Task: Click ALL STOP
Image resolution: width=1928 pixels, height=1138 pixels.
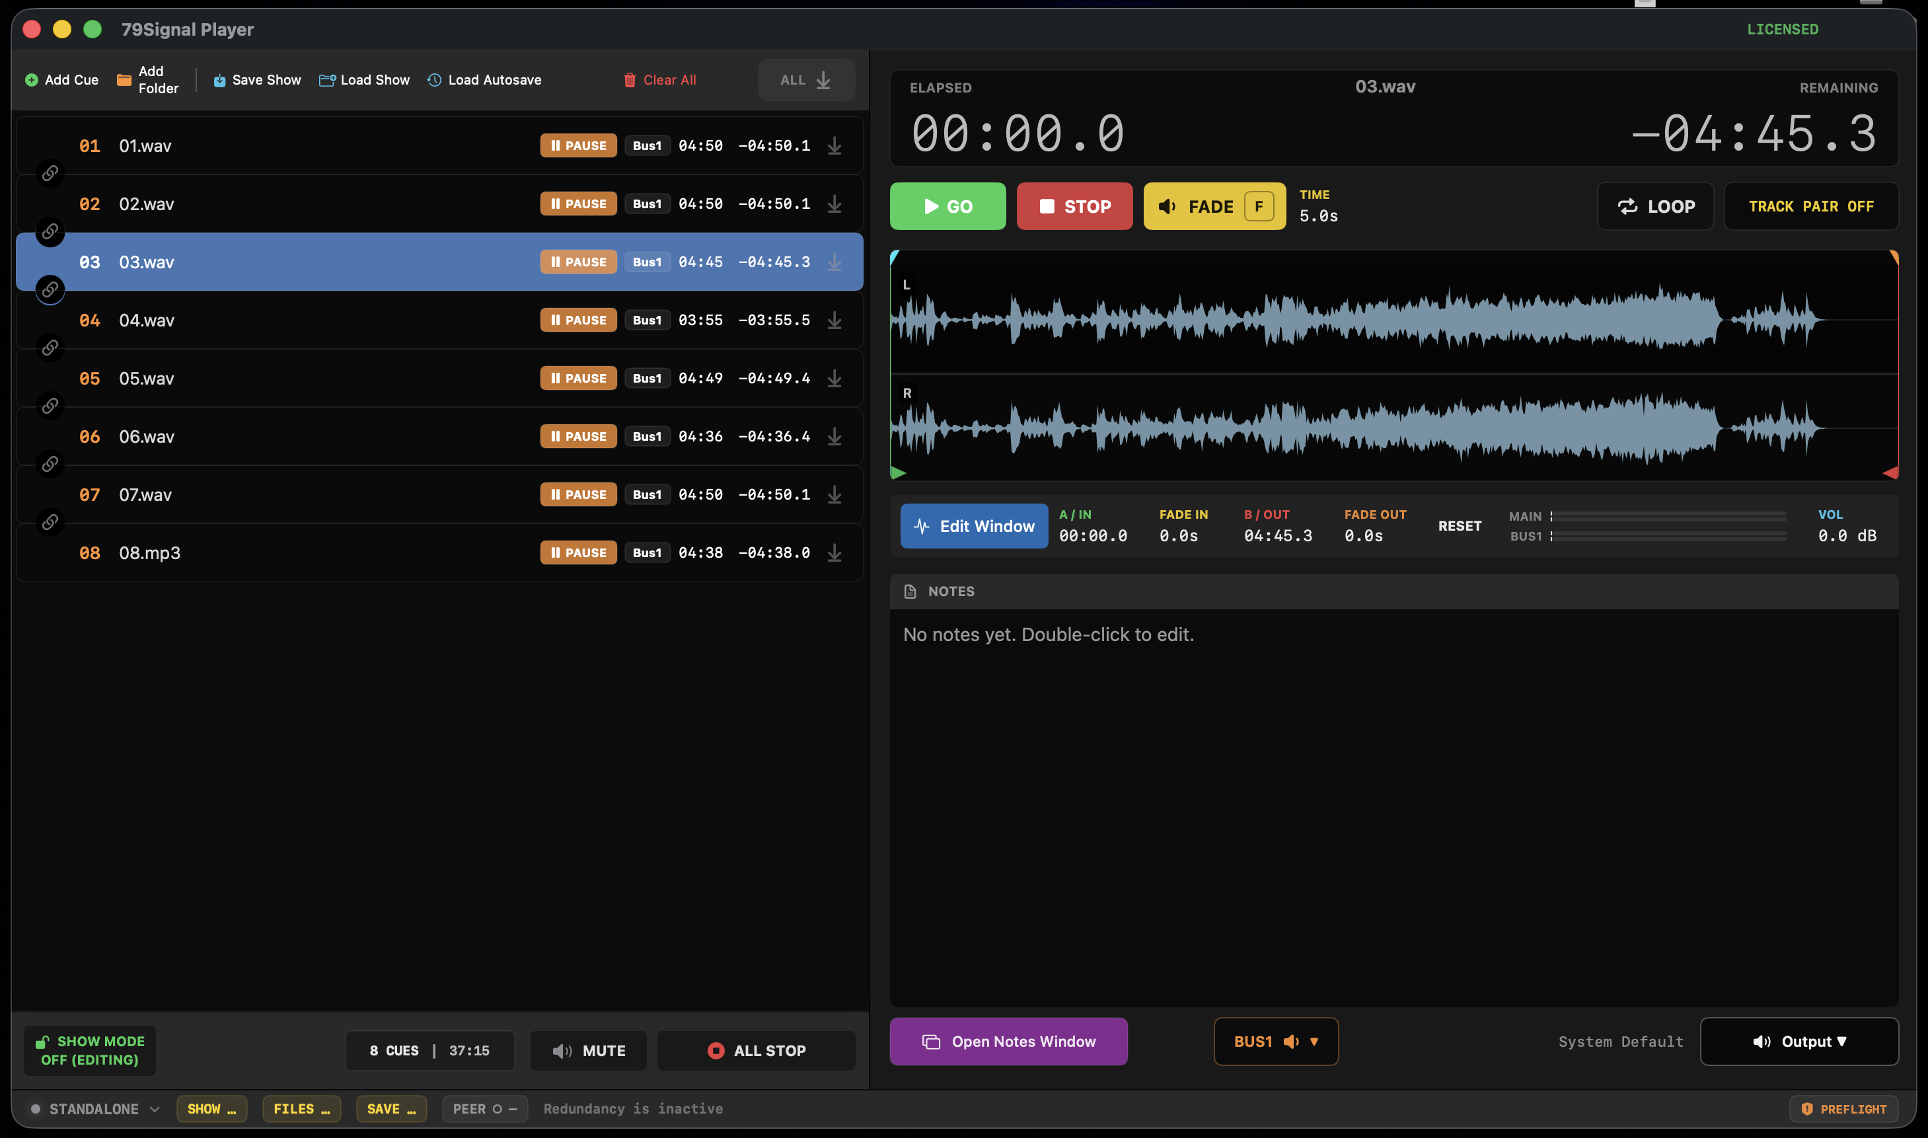Action: click(756, 1051)
